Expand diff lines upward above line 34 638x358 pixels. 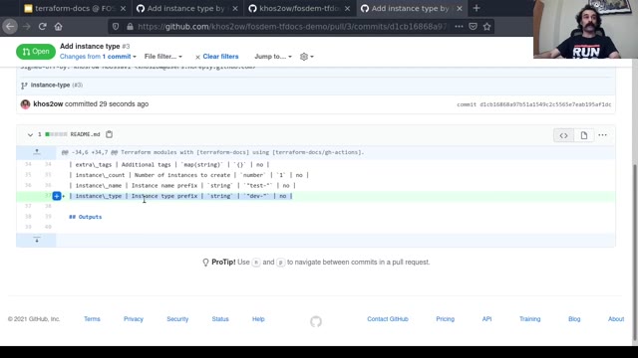coord(37,152)
